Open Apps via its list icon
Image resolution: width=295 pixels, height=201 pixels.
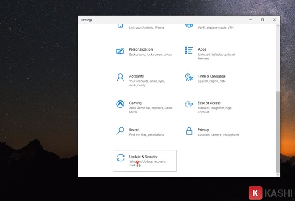coord(189,51)
